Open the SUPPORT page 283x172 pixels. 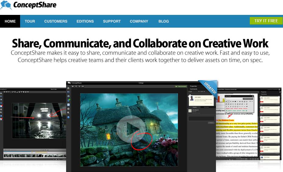tap(112, 21)
